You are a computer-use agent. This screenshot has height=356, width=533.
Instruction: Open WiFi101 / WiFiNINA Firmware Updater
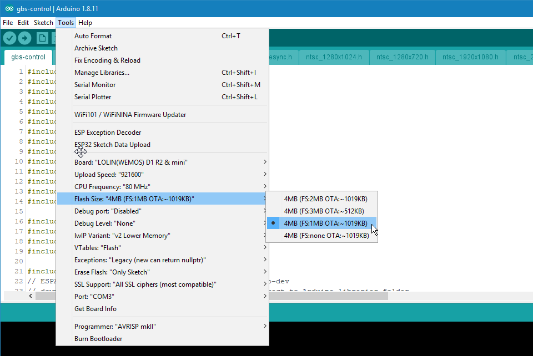pos(163,115)
